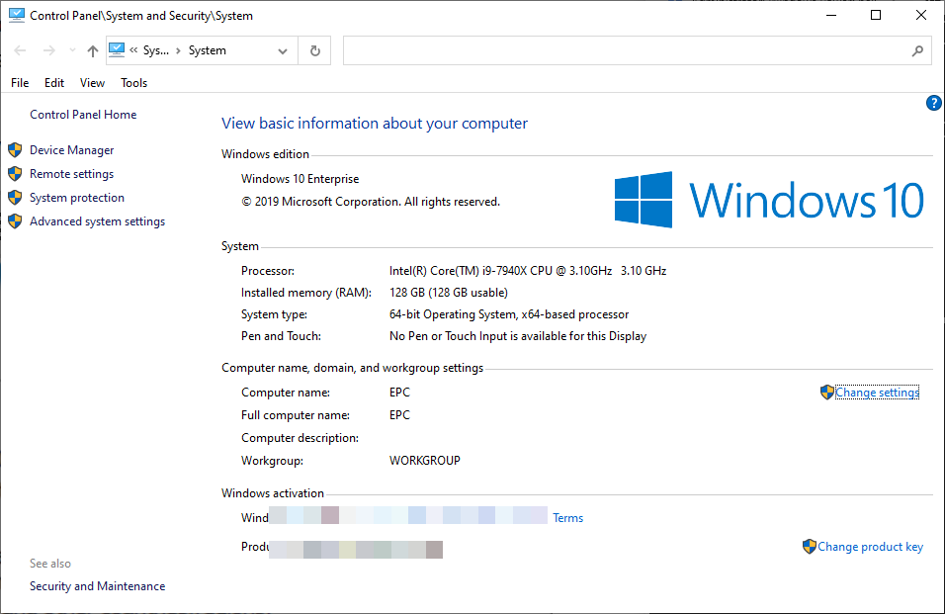Screen dimensions: 945x614
Task: Click the Change settings link
Action: 876,392
